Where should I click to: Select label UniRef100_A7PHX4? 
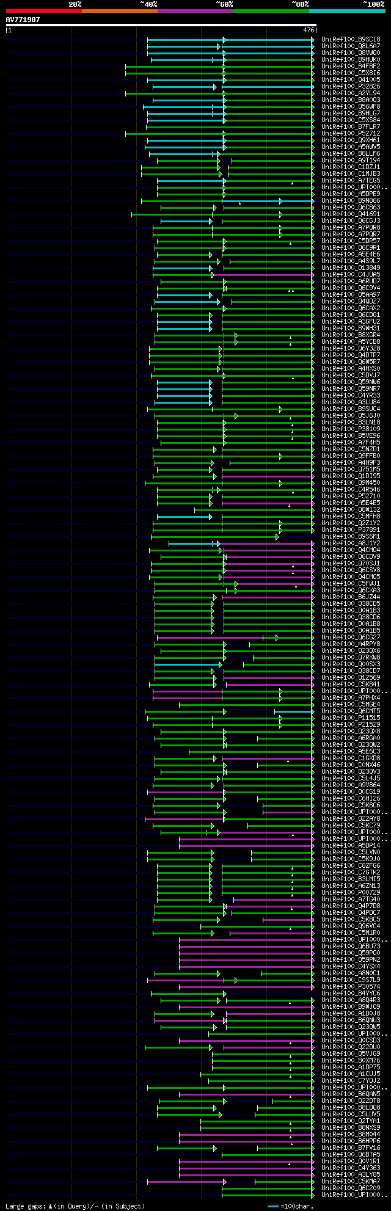coord(351,697)
